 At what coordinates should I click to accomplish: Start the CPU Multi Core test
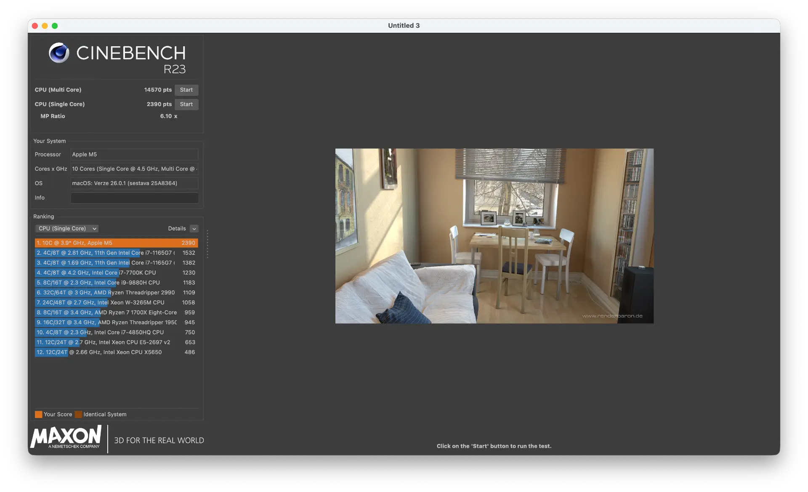click(186, 90)
